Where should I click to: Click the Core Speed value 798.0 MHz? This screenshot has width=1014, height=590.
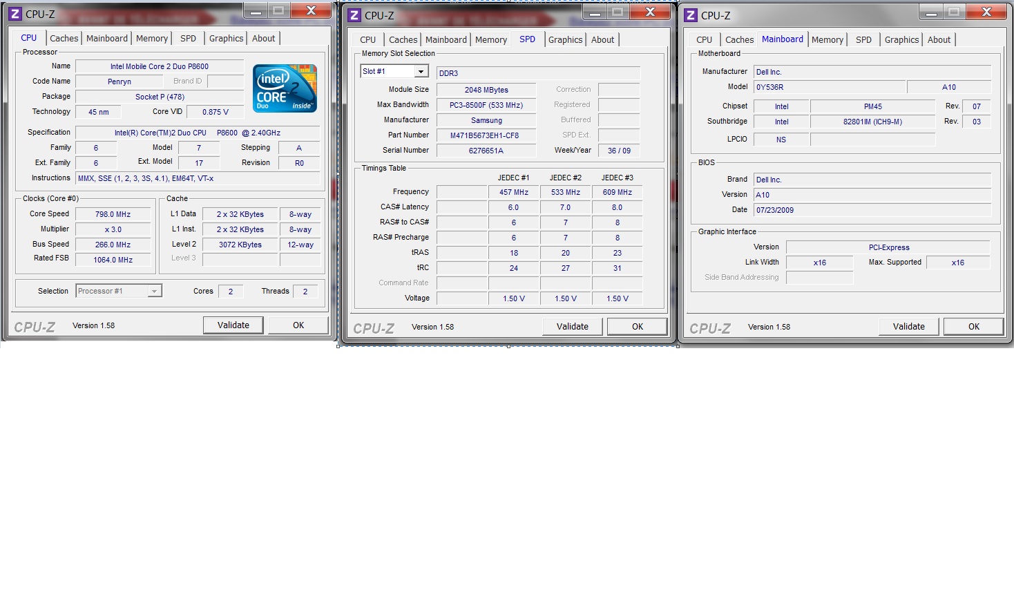pos(113,215)
